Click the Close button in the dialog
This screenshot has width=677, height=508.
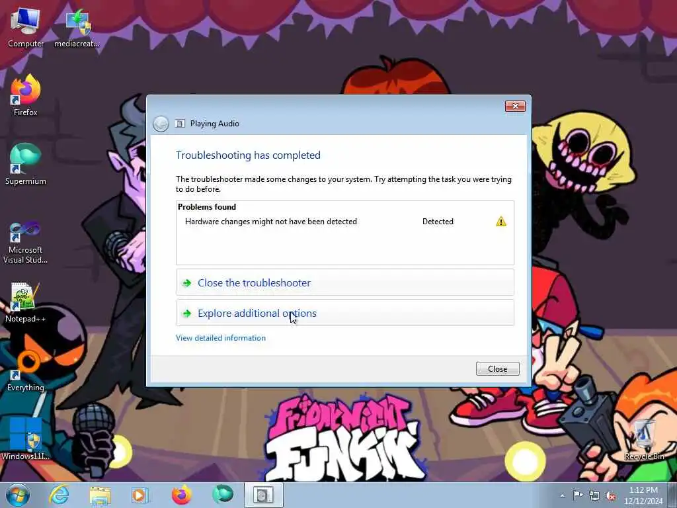point(497,369)
